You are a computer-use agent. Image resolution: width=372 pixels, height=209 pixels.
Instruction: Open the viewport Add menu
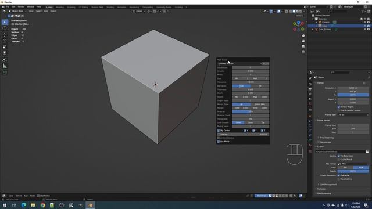coord(46,11)
